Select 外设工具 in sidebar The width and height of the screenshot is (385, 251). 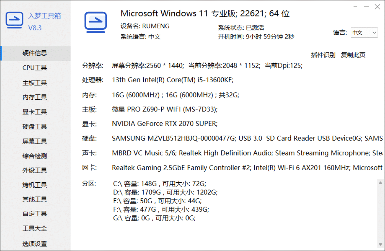pyautogui.click(x=35, y=170)
